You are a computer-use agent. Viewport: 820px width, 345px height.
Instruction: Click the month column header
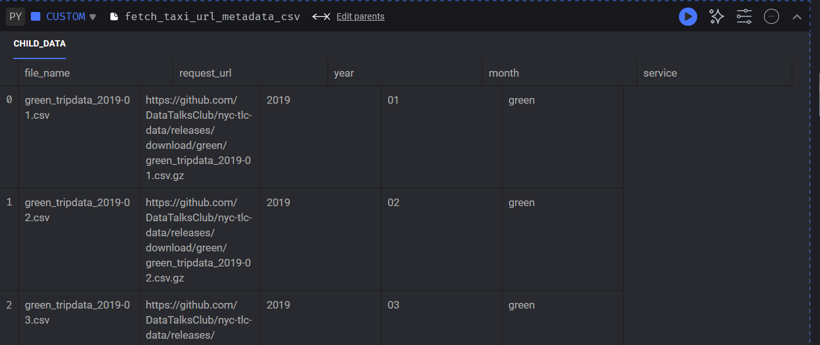(x=560, y=73)
